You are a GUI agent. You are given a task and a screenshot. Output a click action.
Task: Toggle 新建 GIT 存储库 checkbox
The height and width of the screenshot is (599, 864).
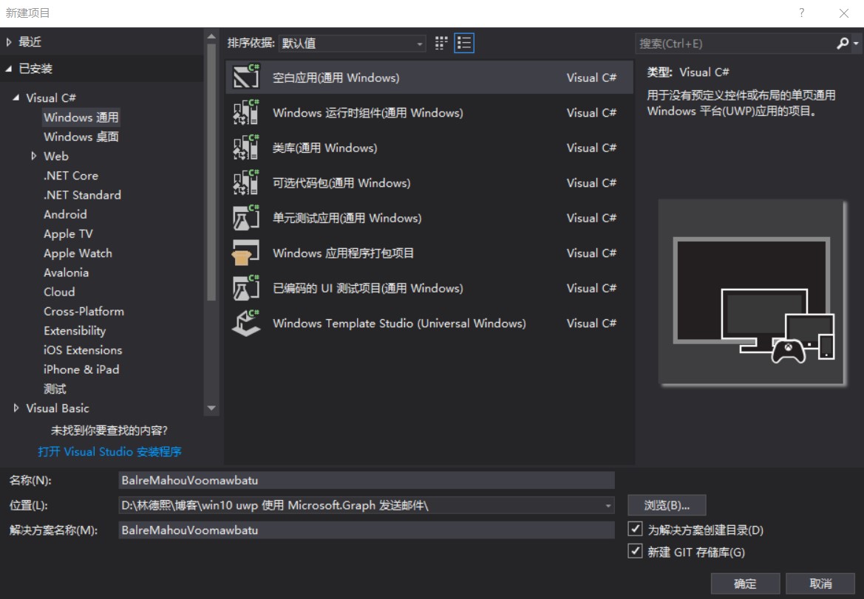pos(635,551)
